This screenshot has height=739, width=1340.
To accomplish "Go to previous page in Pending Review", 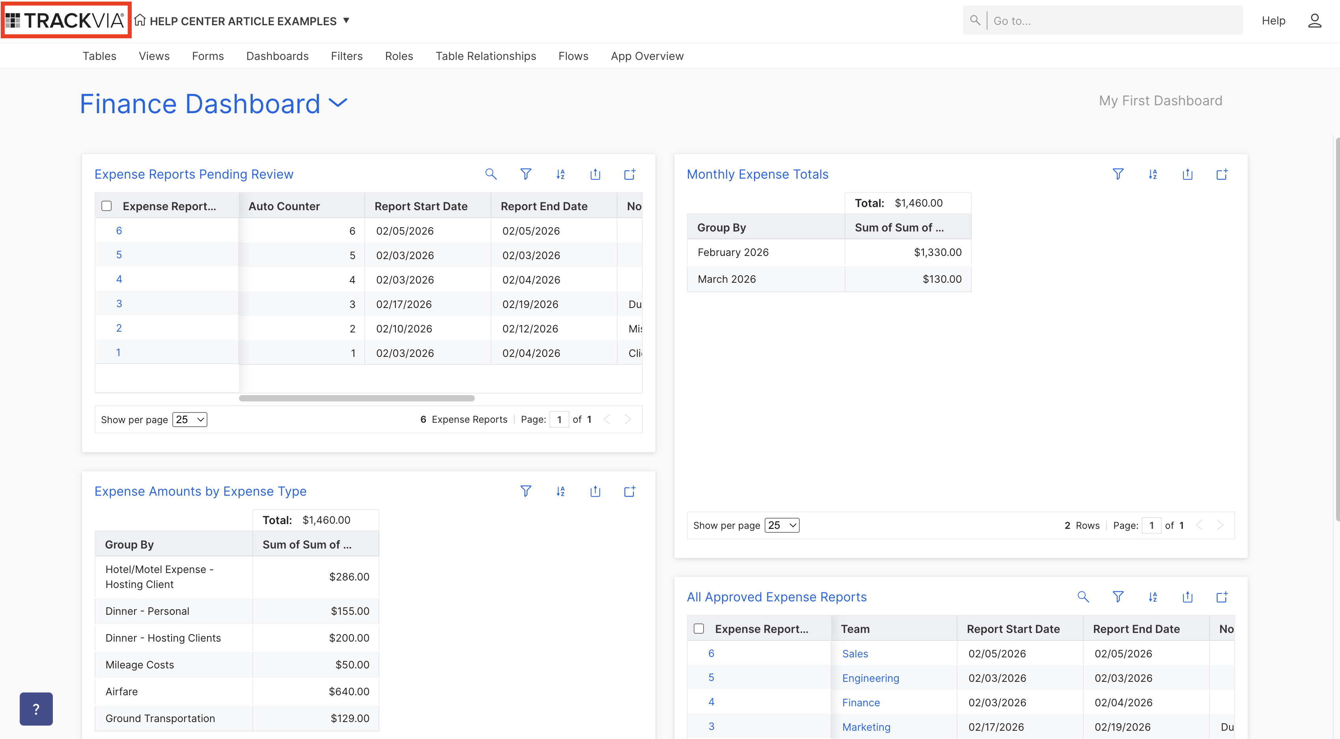I will (607, 419).
